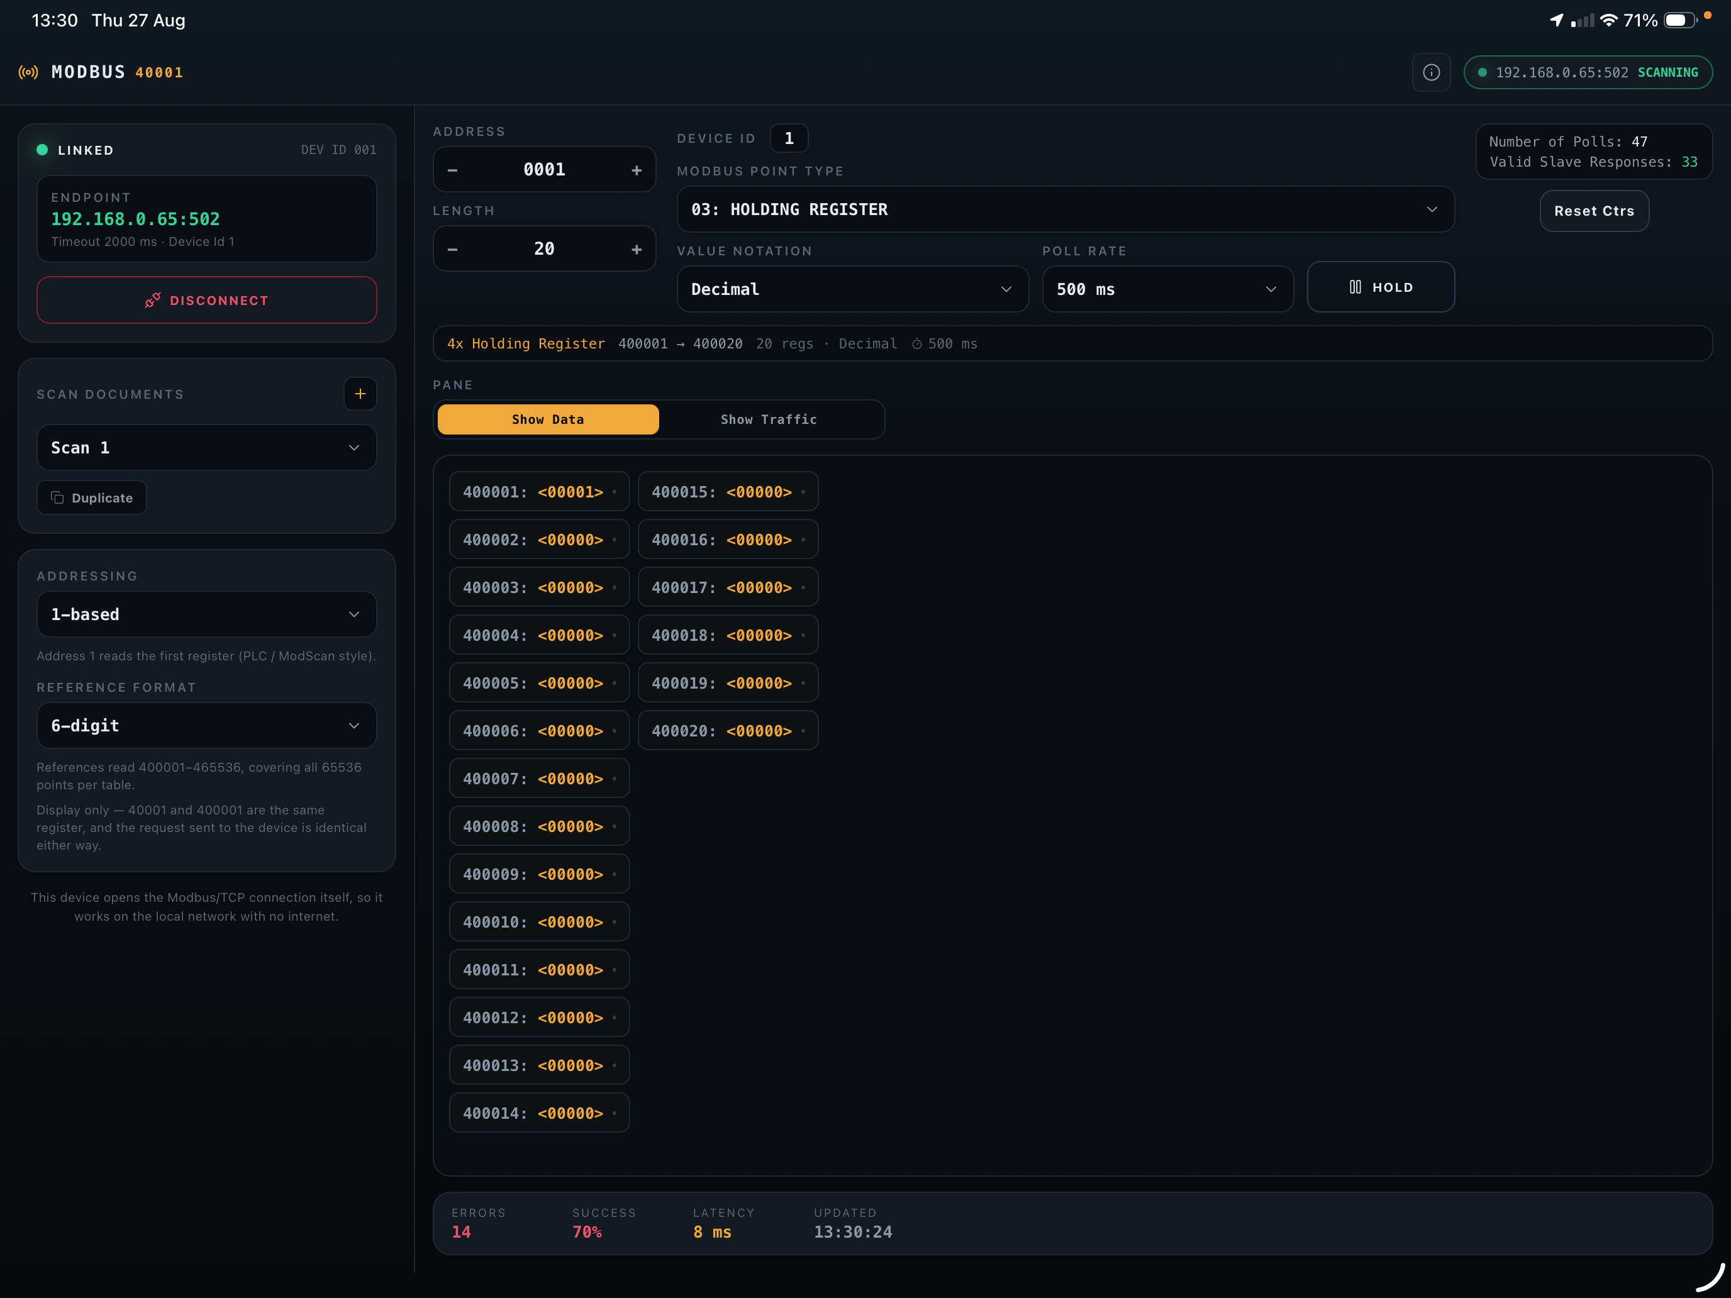Select register 400014 value cell
This screenshot has height=1298, width=1731.
539,1112
